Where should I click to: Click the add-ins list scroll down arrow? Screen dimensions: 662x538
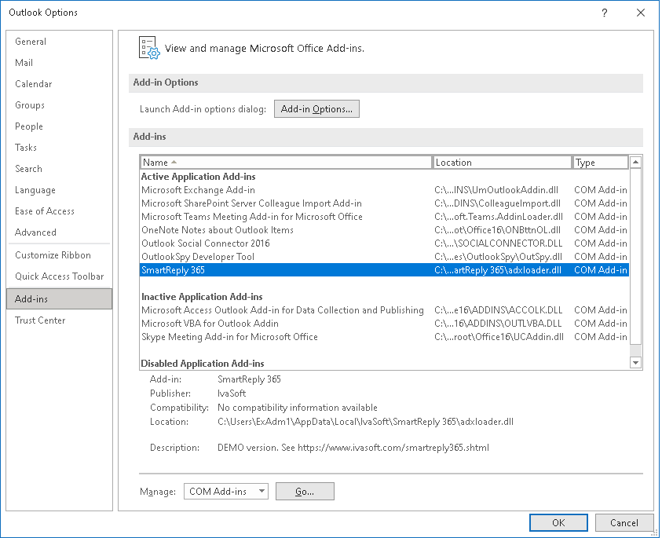tap(635, 362)
